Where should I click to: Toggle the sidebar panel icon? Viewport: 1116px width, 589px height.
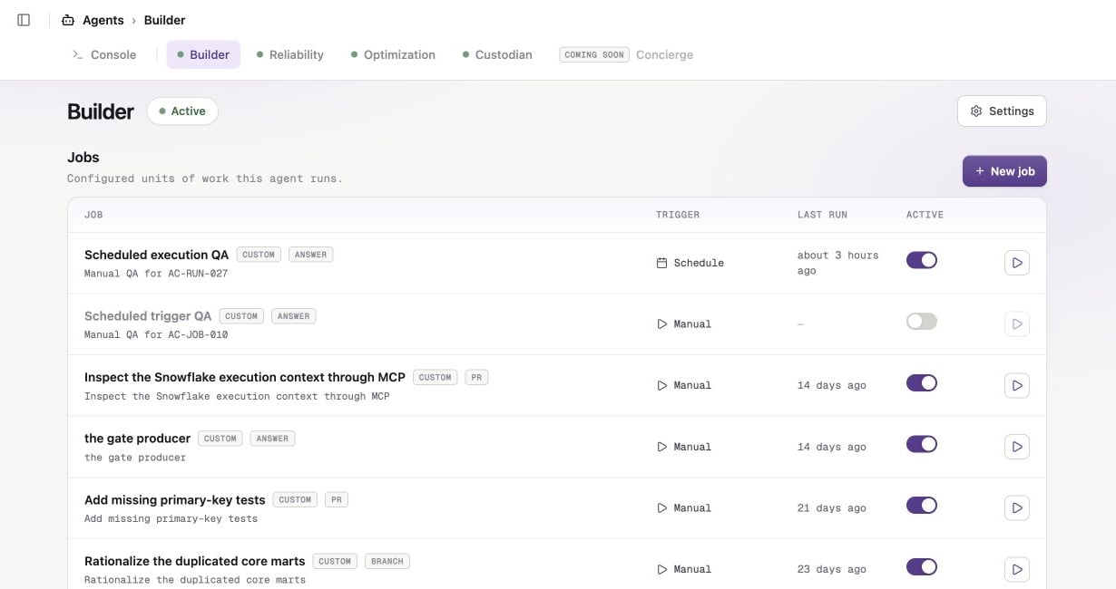(24, 20)
